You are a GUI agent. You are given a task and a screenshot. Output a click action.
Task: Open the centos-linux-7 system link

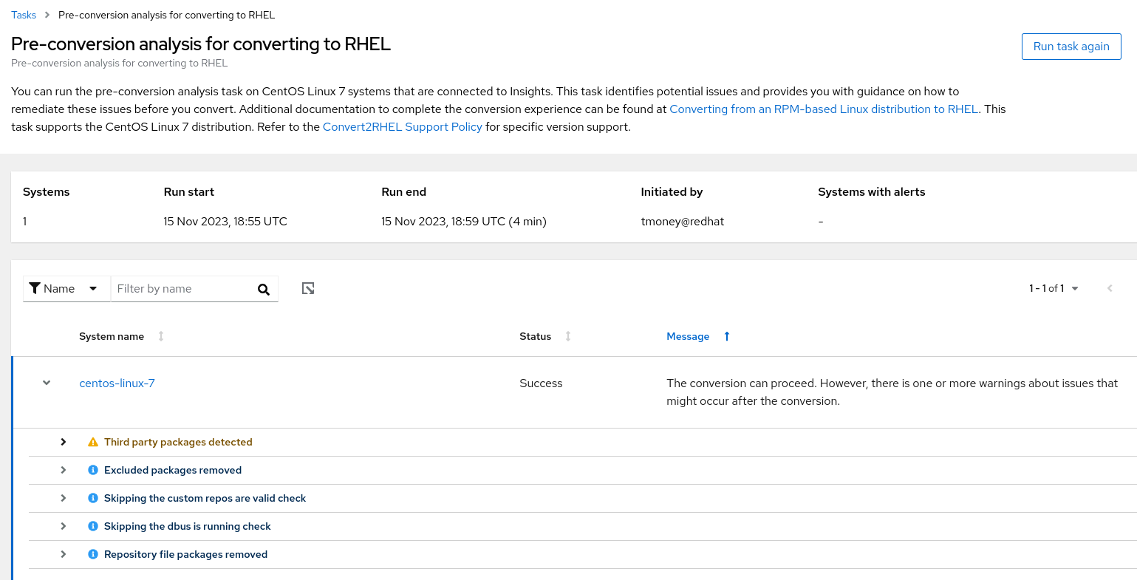click(117, 383)
